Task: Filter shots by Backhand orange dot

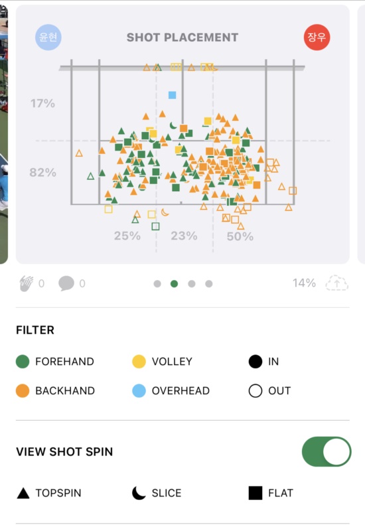Action: pos(23,391)
